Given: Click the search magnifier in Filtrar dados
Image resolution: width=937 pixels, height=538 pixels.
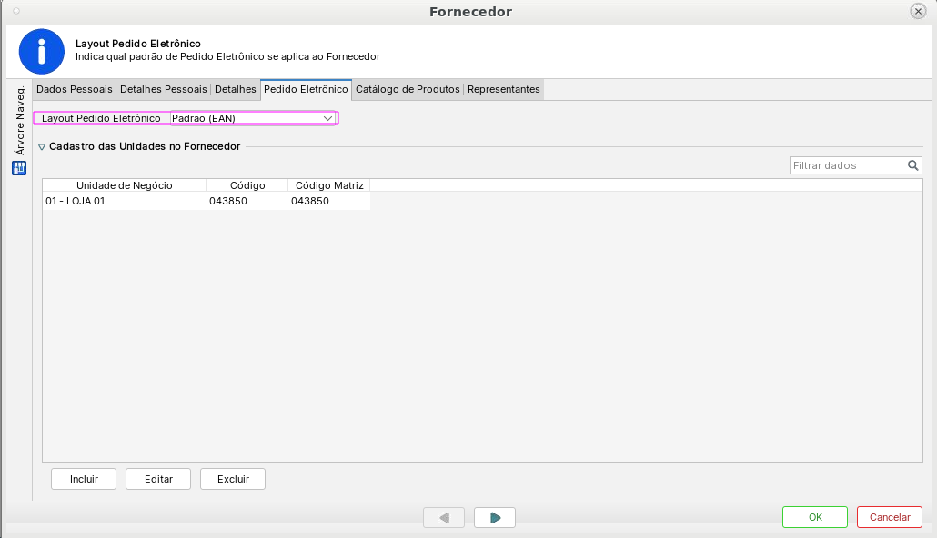Looking at the screenshot, I should pos(912,165).
